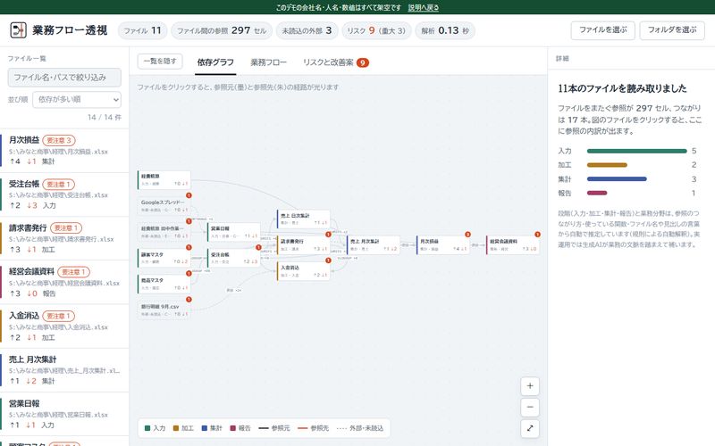Click risk badge on 商品マスタ graph node
The width and height of the screenshot is (715, 446).
(x=189, y=274)
